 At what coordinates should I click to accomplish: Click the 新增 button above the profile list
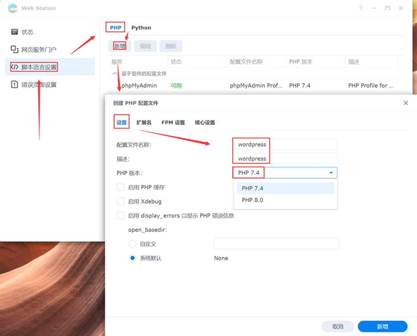120,46
